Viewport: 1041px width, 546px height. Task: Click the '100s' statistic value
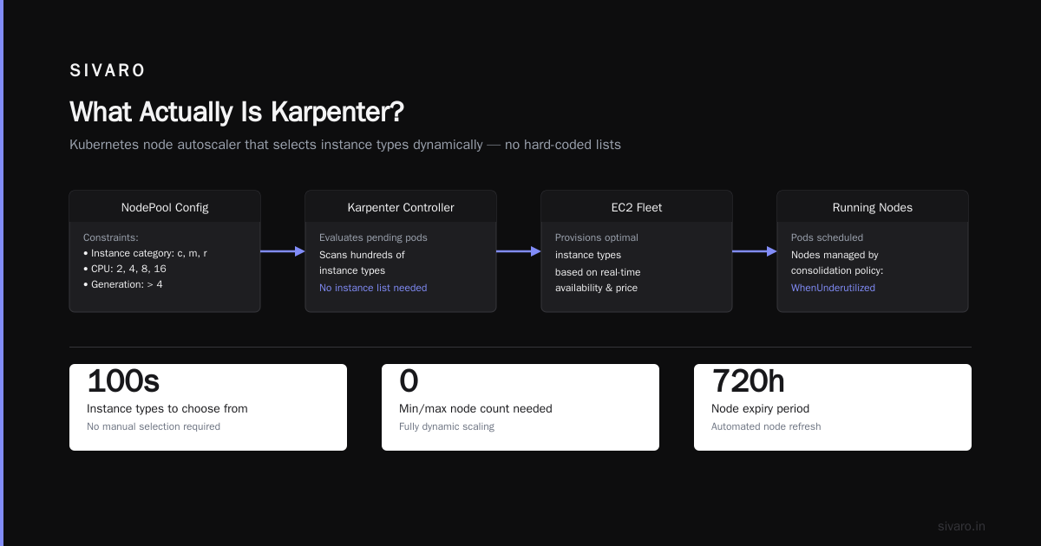(x=123, y=380)
